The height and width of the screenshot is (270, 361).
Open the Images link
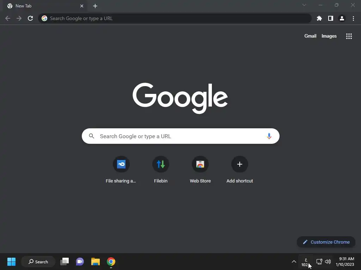[329, 36]
